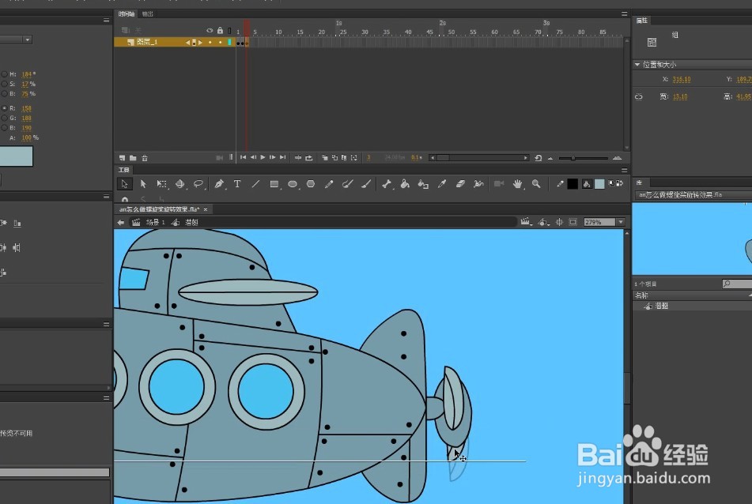
Task: Select the Selection (arrow) tool
Action: pyautogui.click(x=124, y=184)
